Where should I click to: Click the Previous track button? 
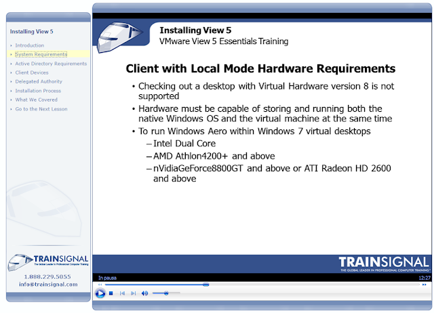(122, 293)
